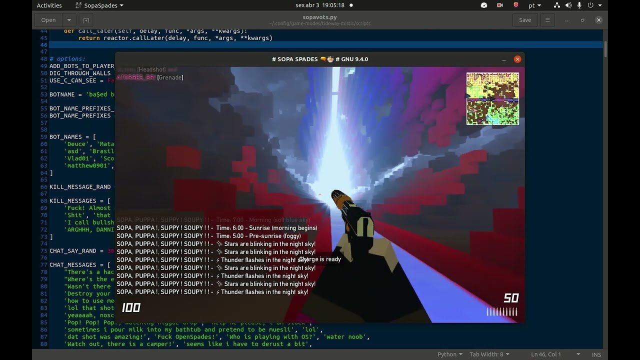Click the speaker volume icon
This screenshot has width=640, height=360.
click(568, 5)
